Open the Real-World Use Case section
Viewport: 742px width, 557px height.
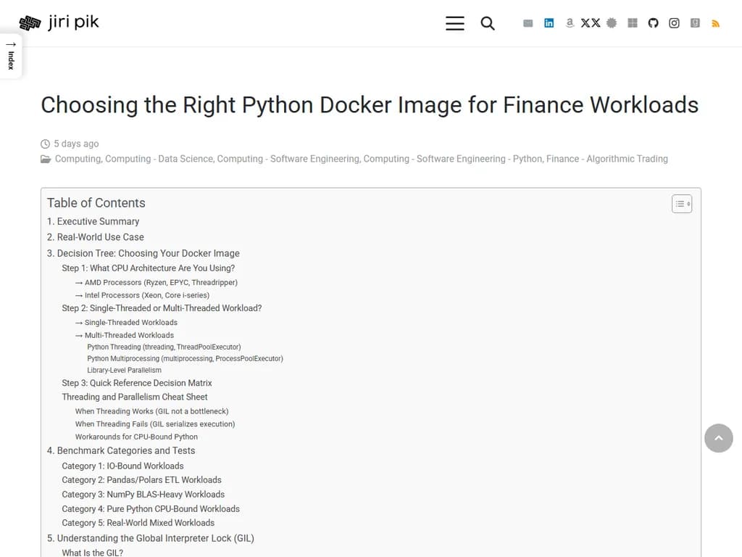[x=101, y=237]
